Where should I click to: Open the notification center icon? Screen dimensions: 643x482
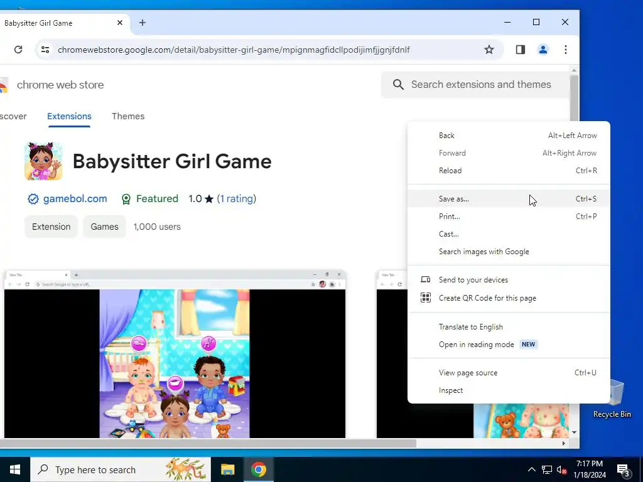(x=624, y=469)
